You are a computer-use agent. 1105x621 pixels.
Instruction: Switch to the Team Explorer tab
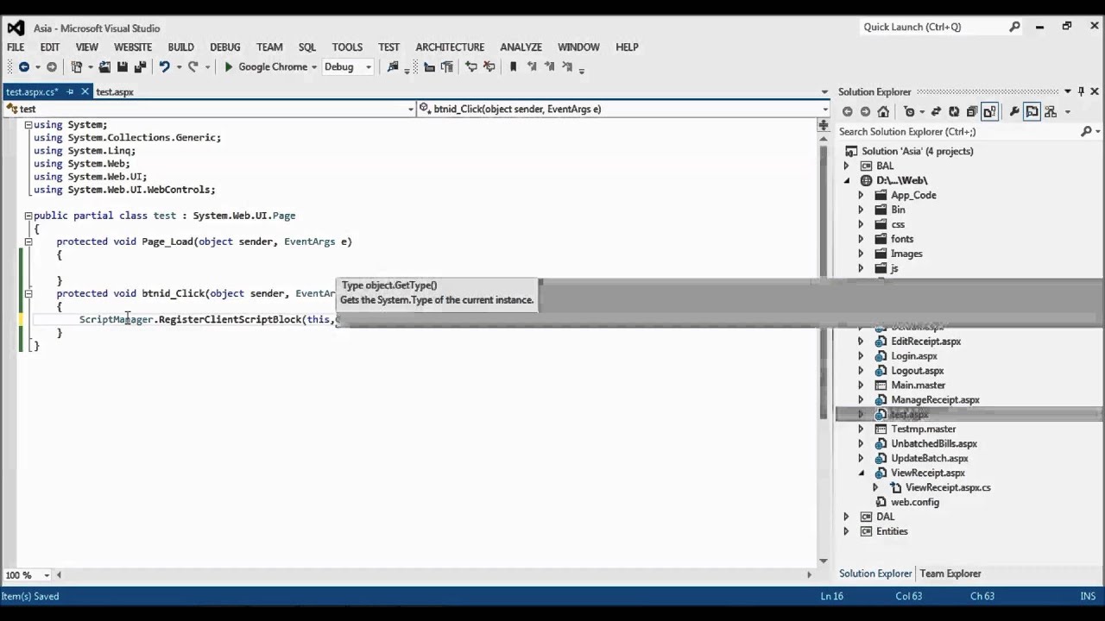(950, 574)
